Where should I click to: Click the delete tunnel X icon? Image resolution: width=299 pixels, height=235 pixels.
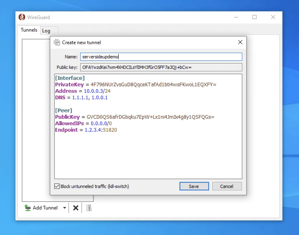click(75, 208)
